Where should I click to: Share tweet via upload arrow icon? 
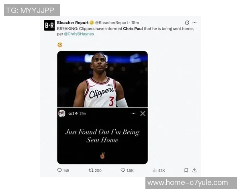194,170
